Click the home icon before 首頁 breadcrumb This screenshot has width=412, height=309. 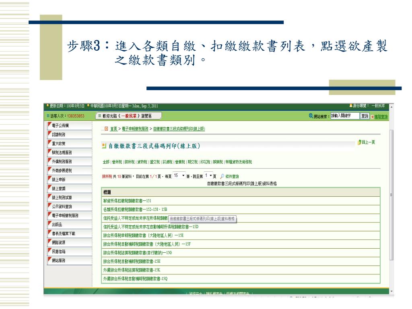click(106, 129)
